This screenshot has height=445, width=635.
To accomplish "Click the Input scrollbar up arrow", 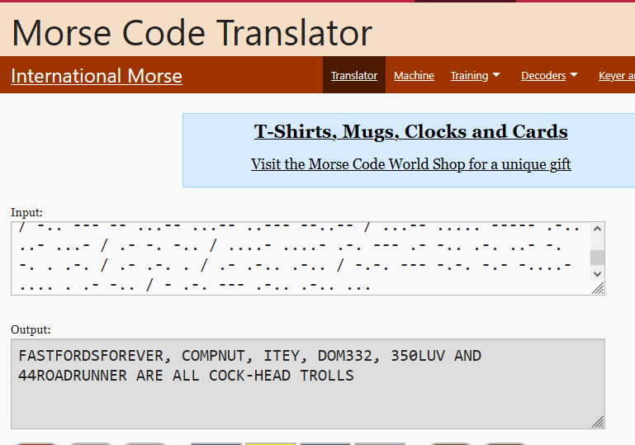I will [597, 229].
